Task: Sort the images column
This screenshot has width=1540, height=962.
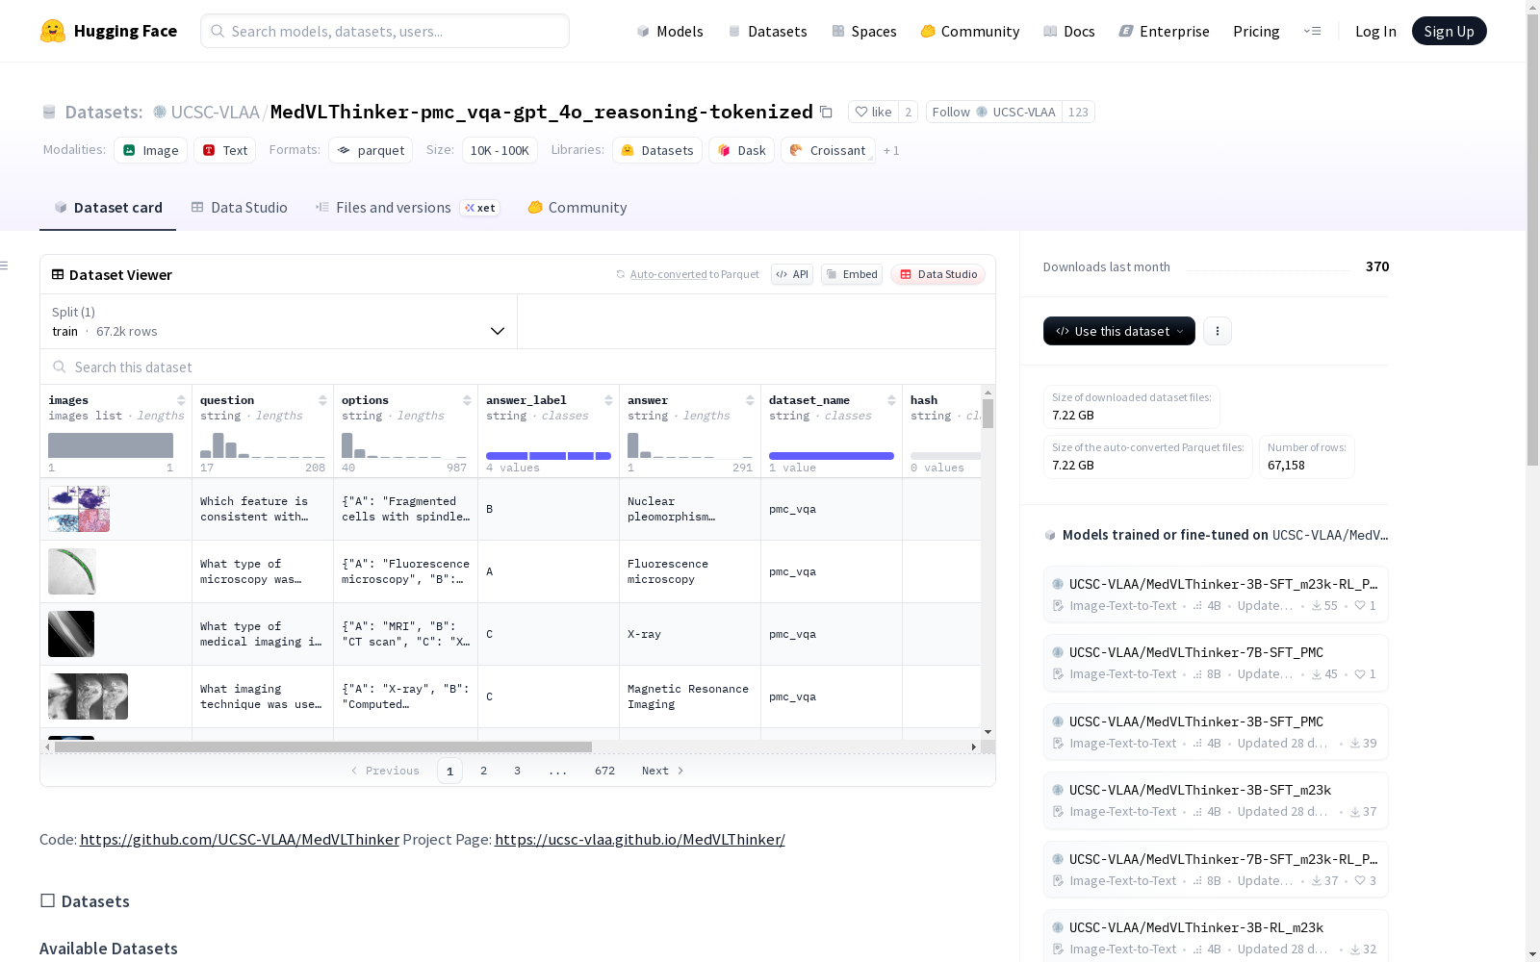Action: tap(181, 400)
